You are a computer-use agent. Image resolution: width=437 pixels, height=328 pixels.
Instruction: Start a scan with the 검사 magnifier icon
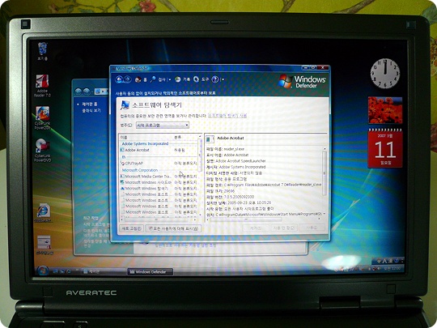(158, 79)
